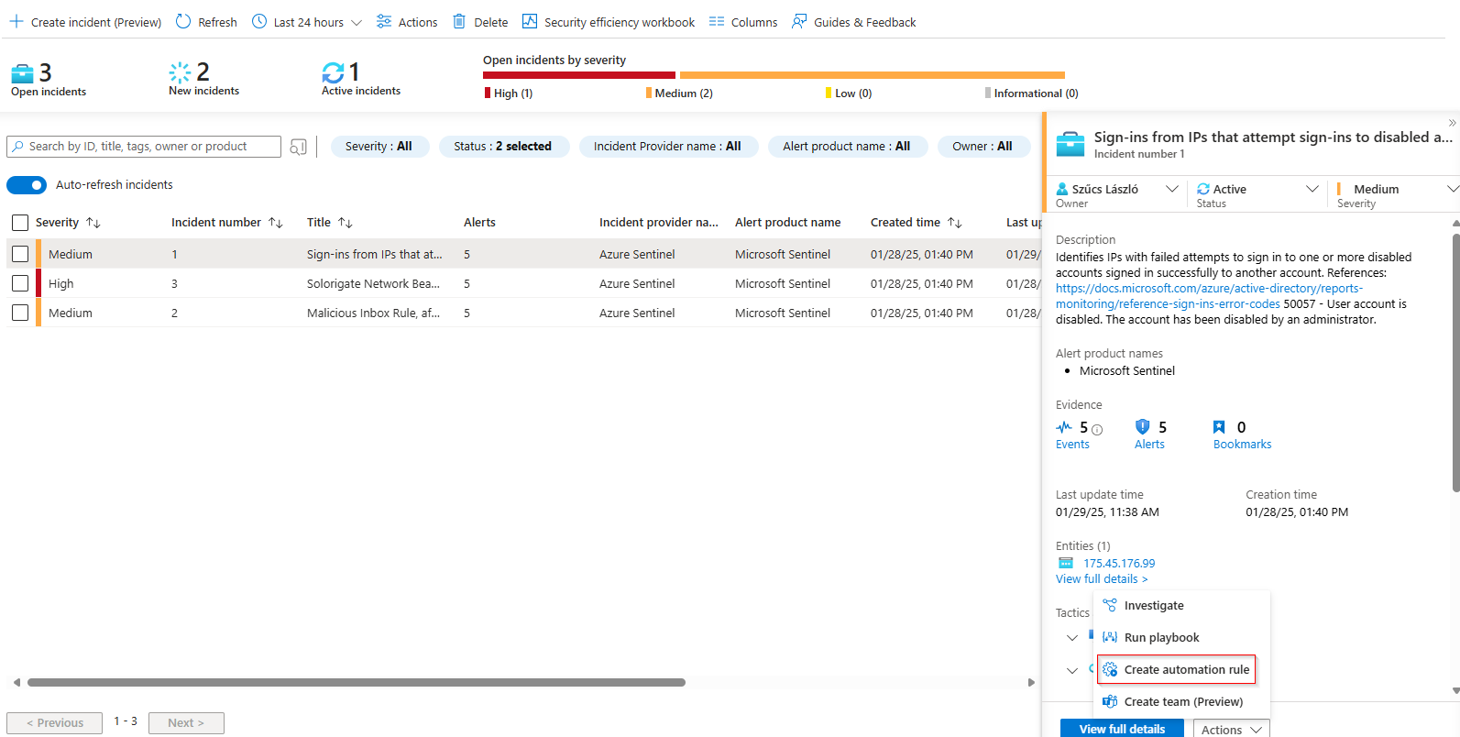Click the View full details button
Image resolution: width=1460 pixels, height=737 pixels.
(1122, 729)
